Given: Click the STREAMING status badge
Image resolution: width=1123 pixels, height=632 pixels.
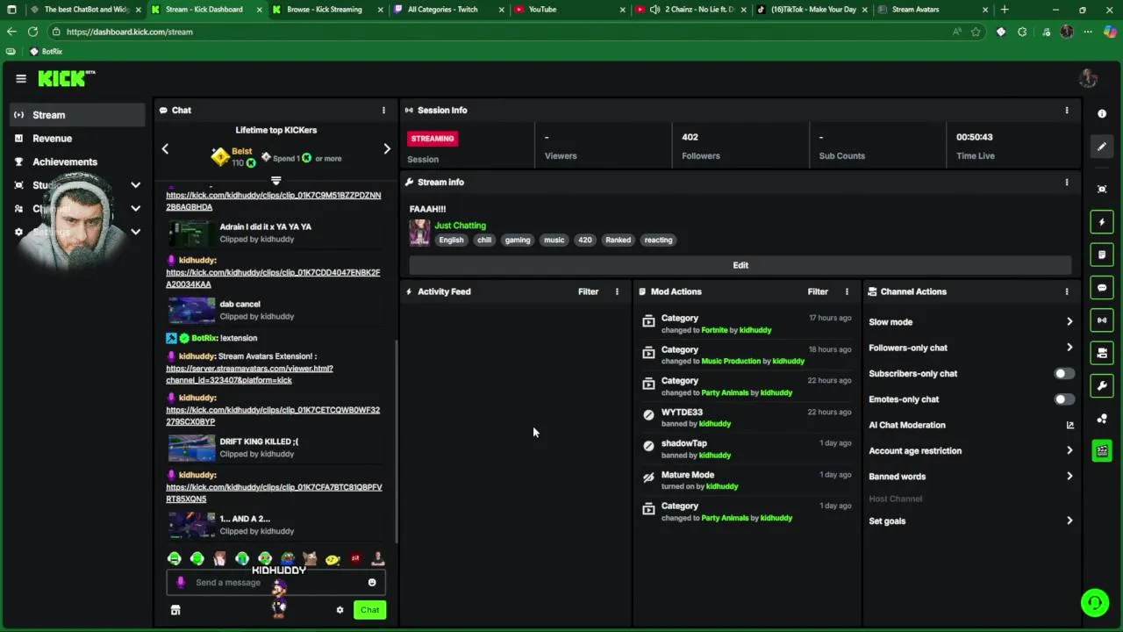Looking at the screenshot, I should (433, 139).
